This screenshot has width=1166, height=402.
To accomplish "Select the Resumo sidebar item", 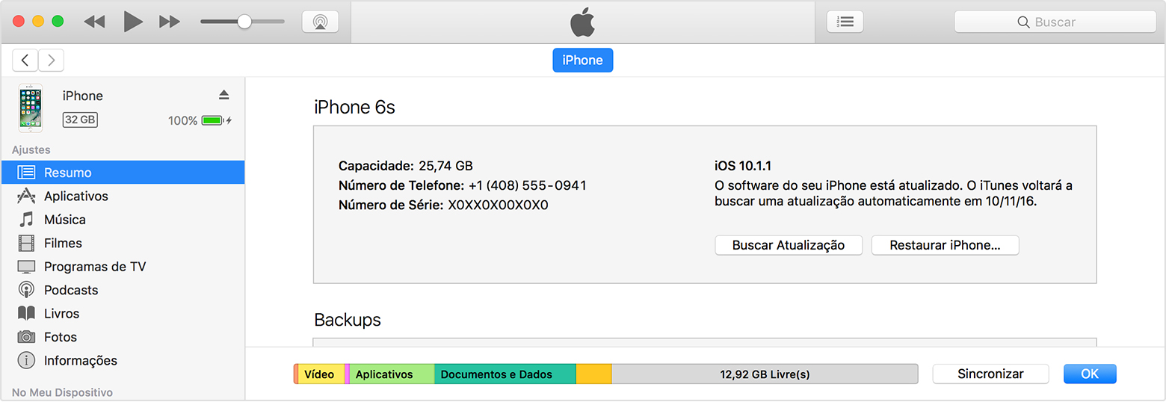I will coord(67,173).
